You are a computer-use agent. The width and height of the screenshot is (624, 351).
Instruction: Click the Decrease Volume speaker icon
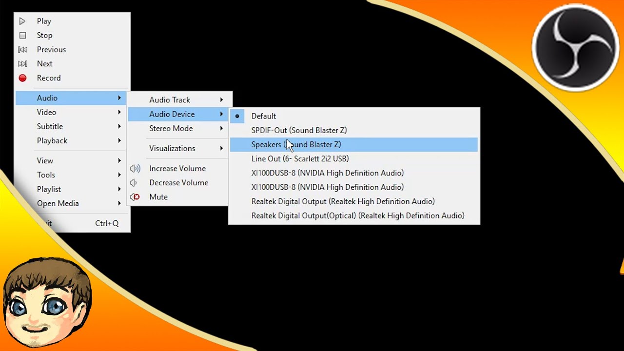tap(134, 182)
